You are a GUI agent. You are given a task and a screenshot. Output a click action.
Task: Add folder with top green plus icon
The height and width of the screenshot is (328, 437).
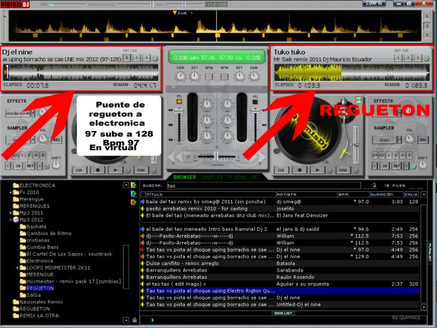tap(134, 185)
